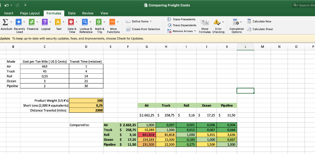Select the Product Weight value 500

pyautogui.click(x=86, y=100)
